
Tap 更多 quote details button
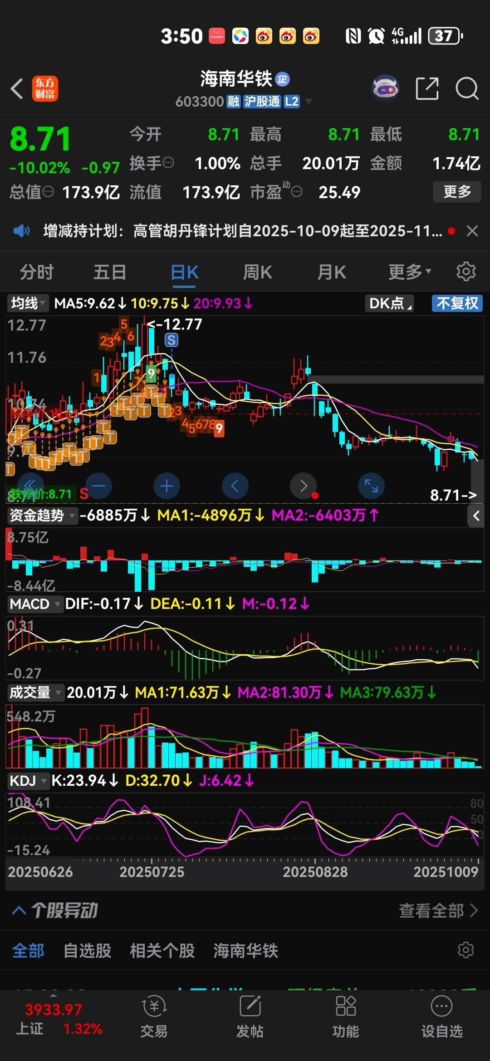[457, 192]
